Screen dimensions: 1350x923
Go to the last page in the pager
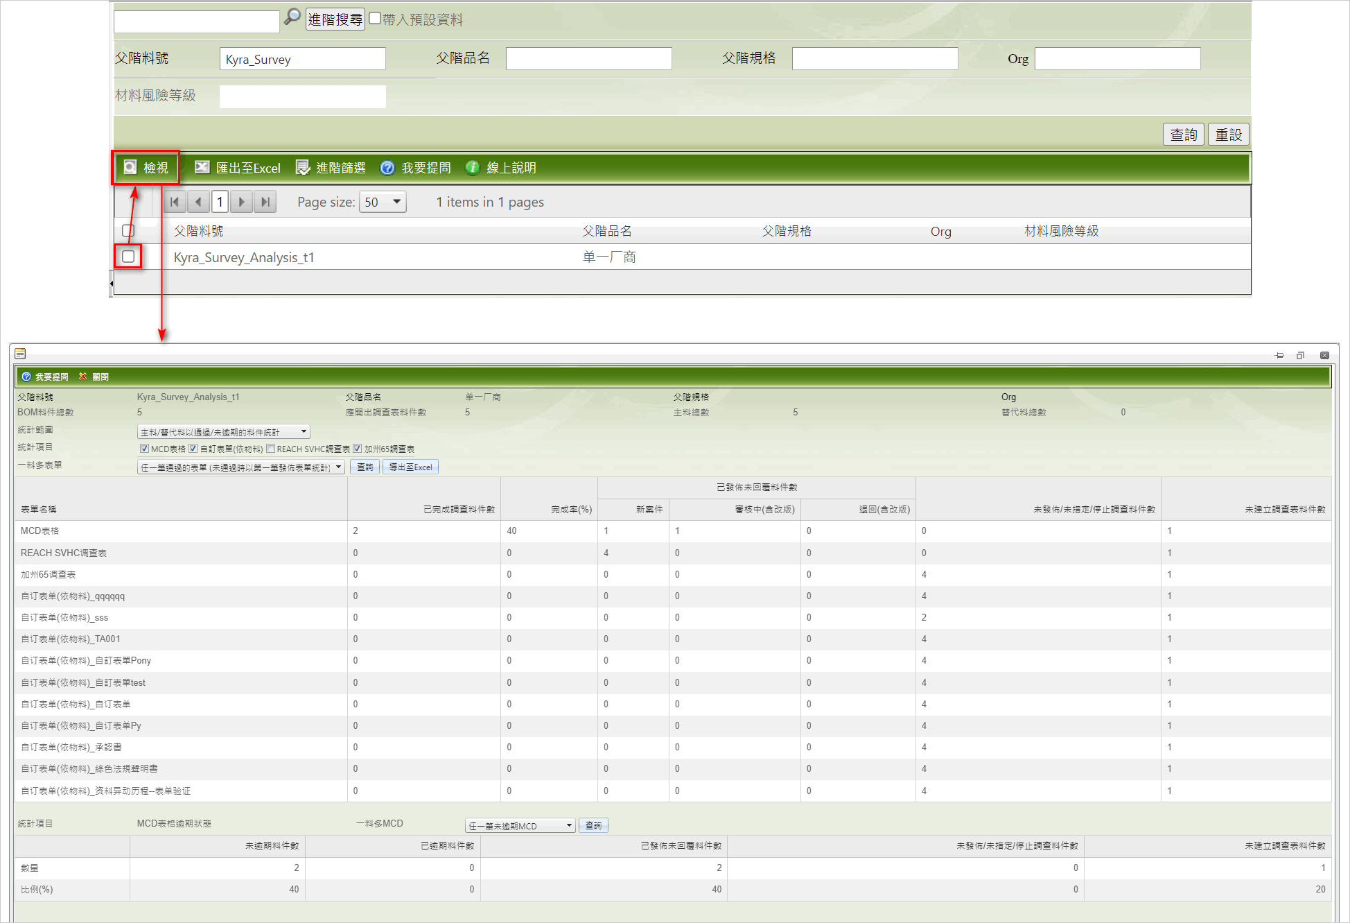[265, 202]
